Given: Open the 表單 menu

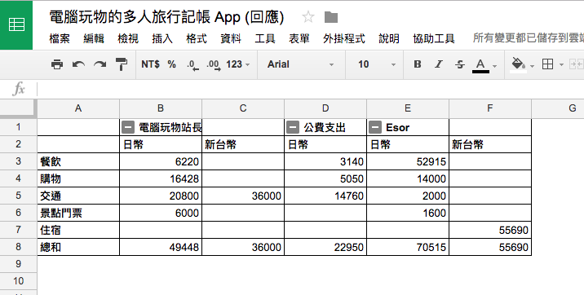Looking at the screenshot, I should [299, 38].
